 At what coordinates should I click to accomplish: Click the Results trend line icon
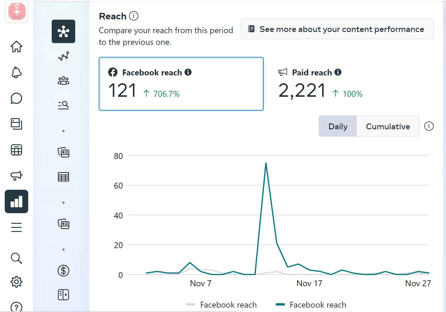[63, 56]
